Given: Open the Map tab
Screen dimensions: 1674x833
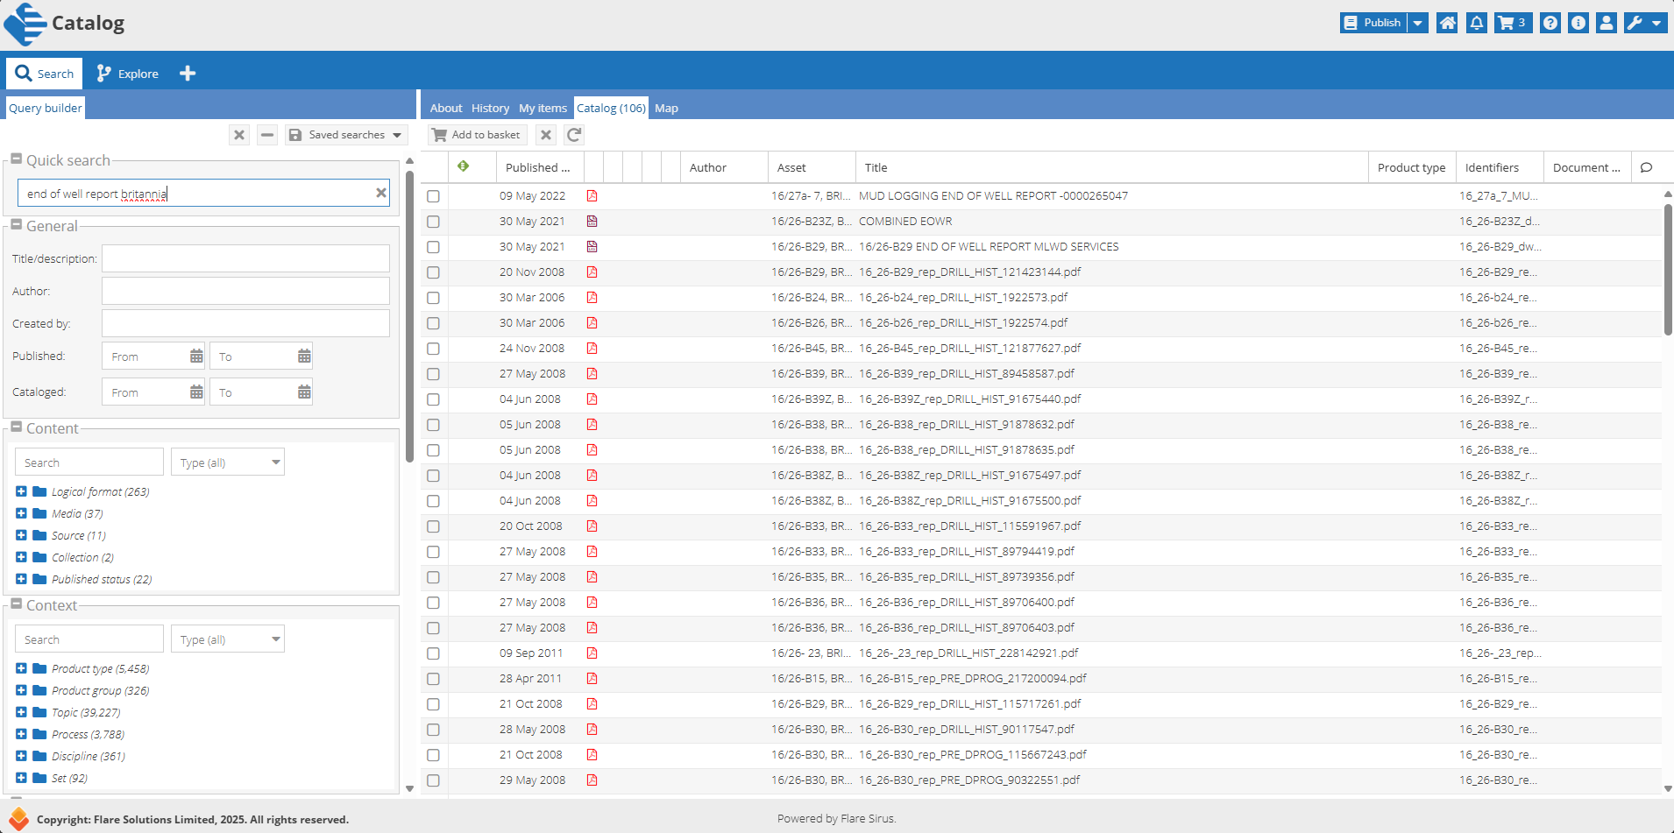Looking at the screenshot, I should pos(666,109).
